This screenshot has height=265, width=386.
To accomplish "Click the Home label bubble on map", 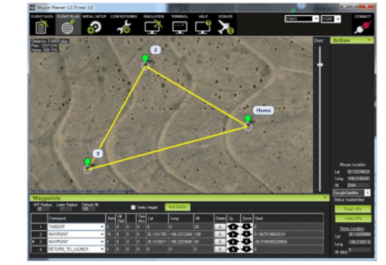I will pos(264,110).
